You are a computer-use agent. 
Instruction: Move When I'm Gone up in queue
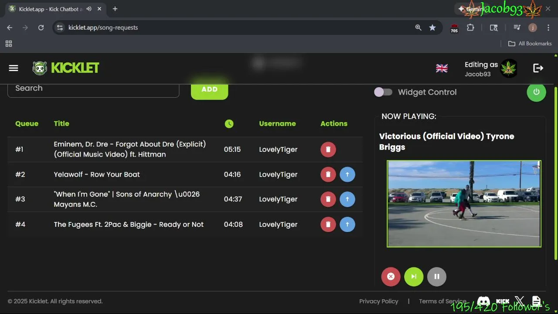point(347,199)
